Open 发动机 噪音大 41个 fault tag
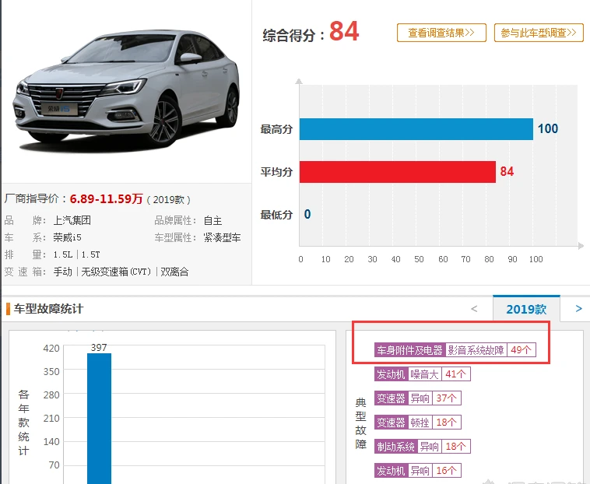Viewport: 590px width, 484px height. 422,374
